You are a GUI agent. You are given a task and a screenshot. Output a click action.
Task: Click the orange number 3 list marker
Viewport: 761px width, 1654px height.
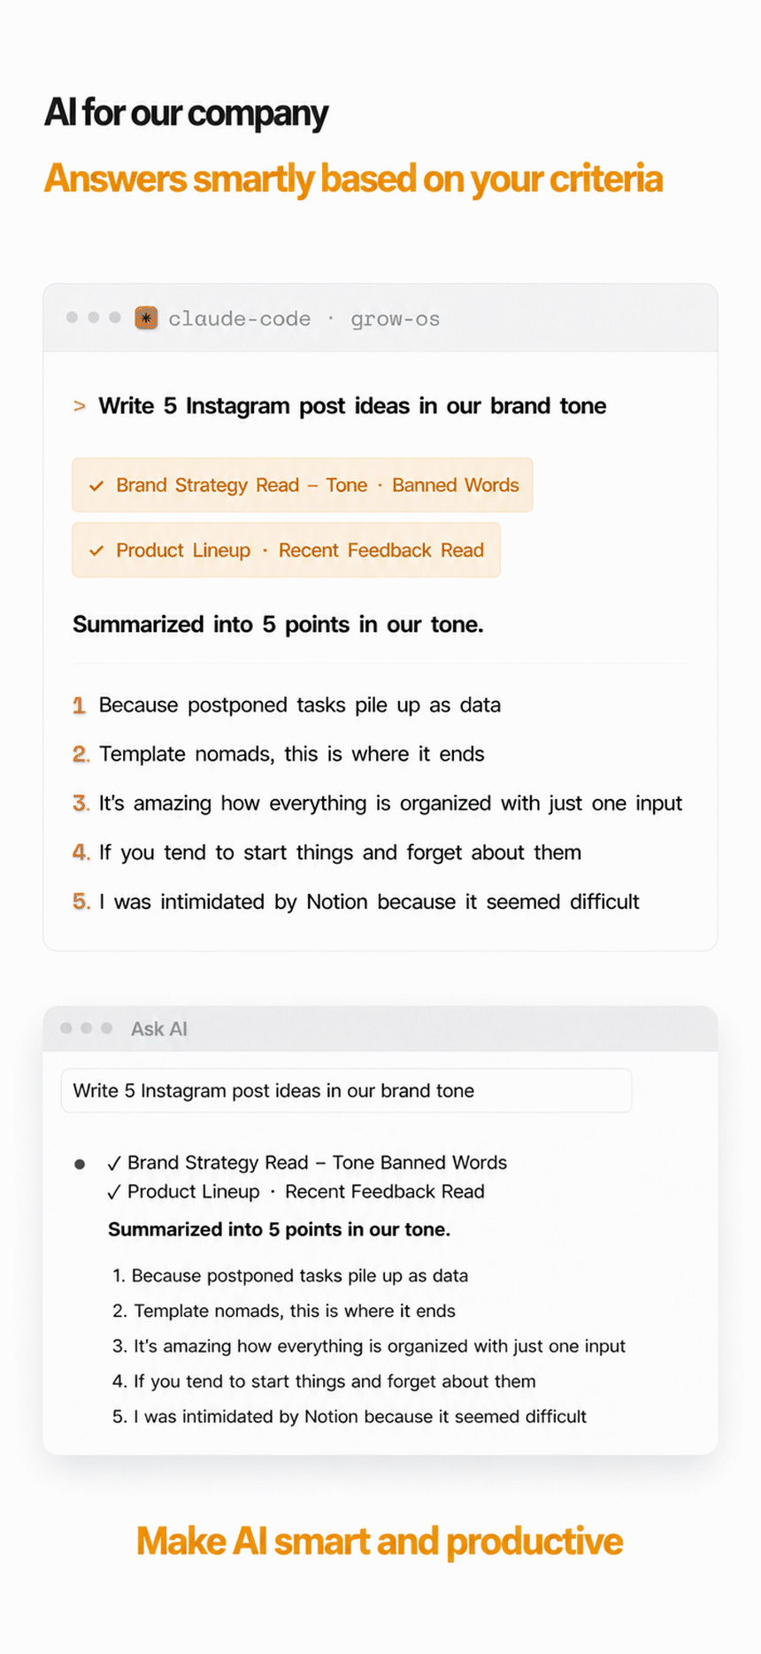[x=81, y=804]
